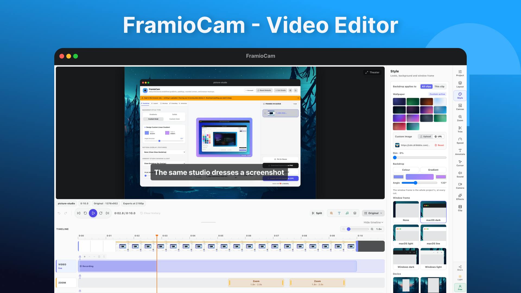This screenshot has width=521, height=293.
Task: Select the first Zoom clip on the timeline
Action: click(256, 283)
